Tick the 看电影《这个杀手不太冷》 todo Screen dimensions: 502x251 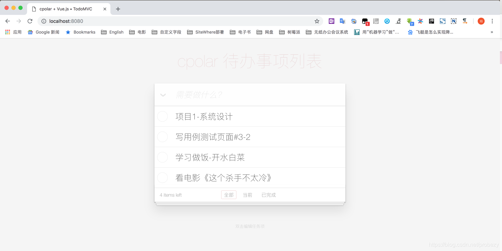pyautogui.click(x=162, y=178)
